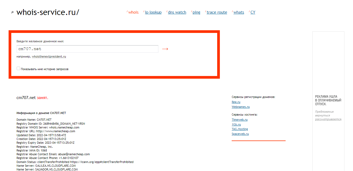Open the whois tab
The height and width of the screenshot is (171, 353).
point(133,12)
